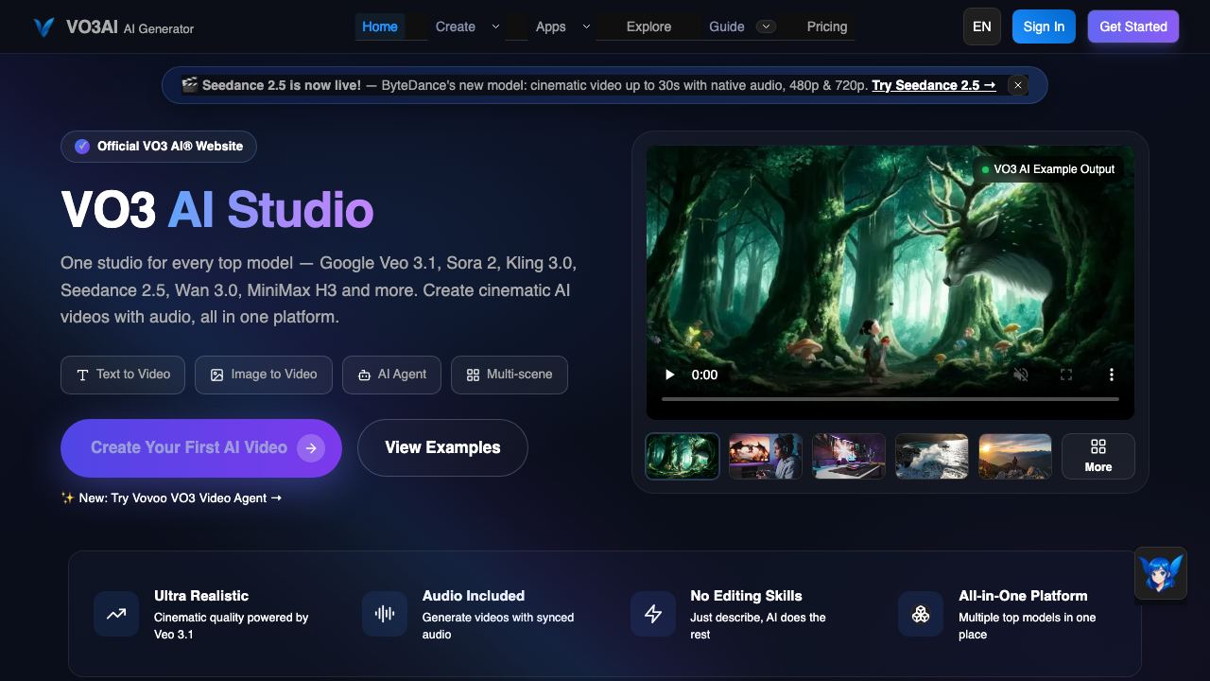Click "Multiple top models in one place" text
This screenshot has width=1210, height=681.
(x=1028, y=626)
